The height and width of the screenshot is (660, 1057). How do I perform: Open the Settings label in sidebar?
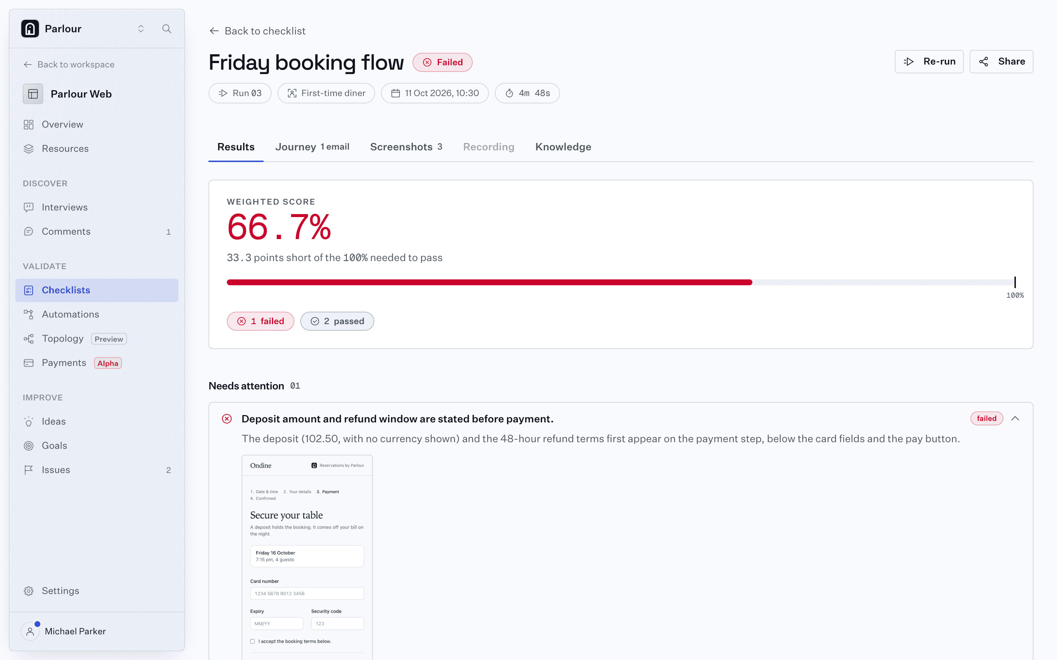click(x=60, y=591)
